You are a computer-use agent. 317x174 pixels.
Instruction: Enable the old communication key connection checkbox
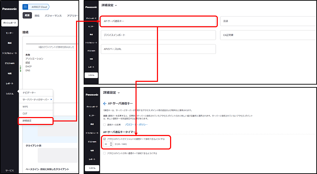(x=105, y=153)
